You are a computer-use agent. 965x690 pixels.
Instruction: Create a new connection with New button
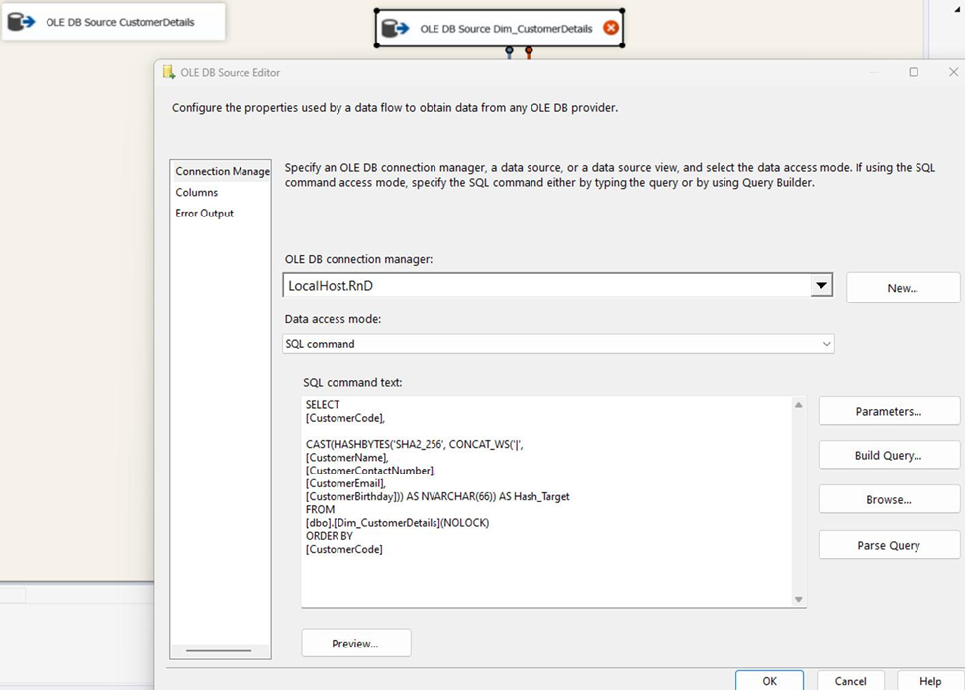[901, 287]
